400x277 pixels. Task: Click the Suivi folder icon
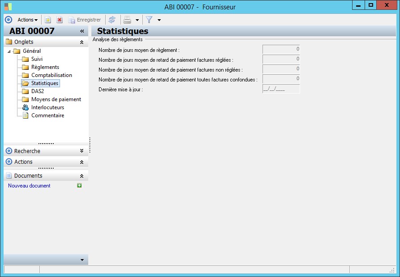[x=25, y=60]
